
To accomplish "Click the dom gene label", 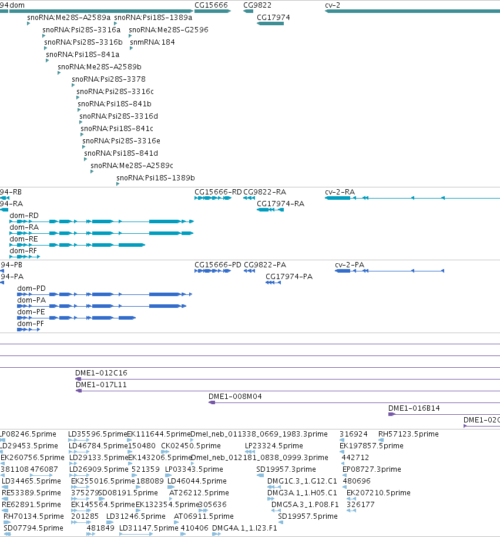I will pyautogui.click(x=17, y=5).
